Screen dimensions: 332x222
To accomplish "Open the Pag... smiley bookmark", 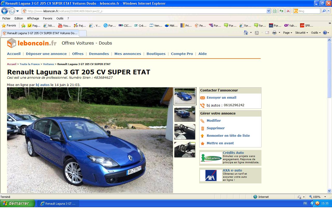I will (x=34, y=25).
